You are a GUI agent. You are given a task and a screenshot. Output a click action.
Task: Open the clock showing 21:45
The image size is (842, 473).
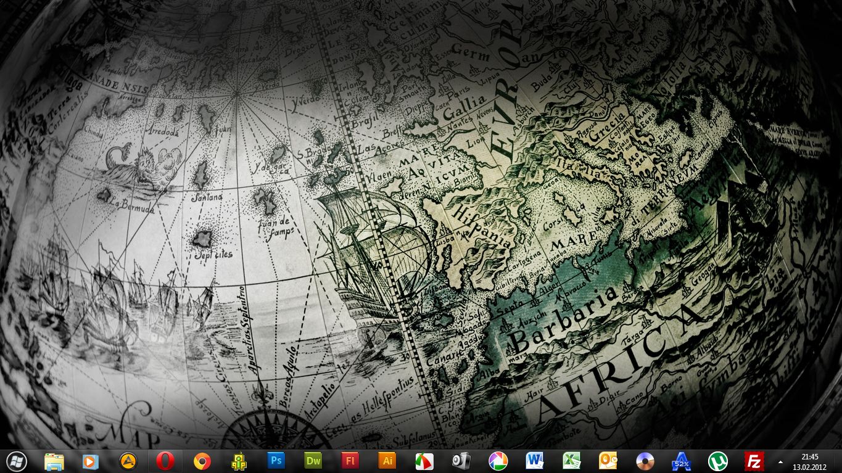(810, 461)
